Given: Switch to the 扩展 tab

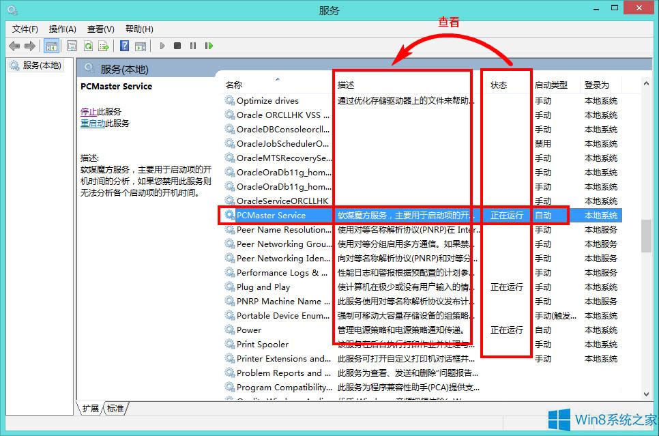Looking at the screenshot, I should coord(90,408).
